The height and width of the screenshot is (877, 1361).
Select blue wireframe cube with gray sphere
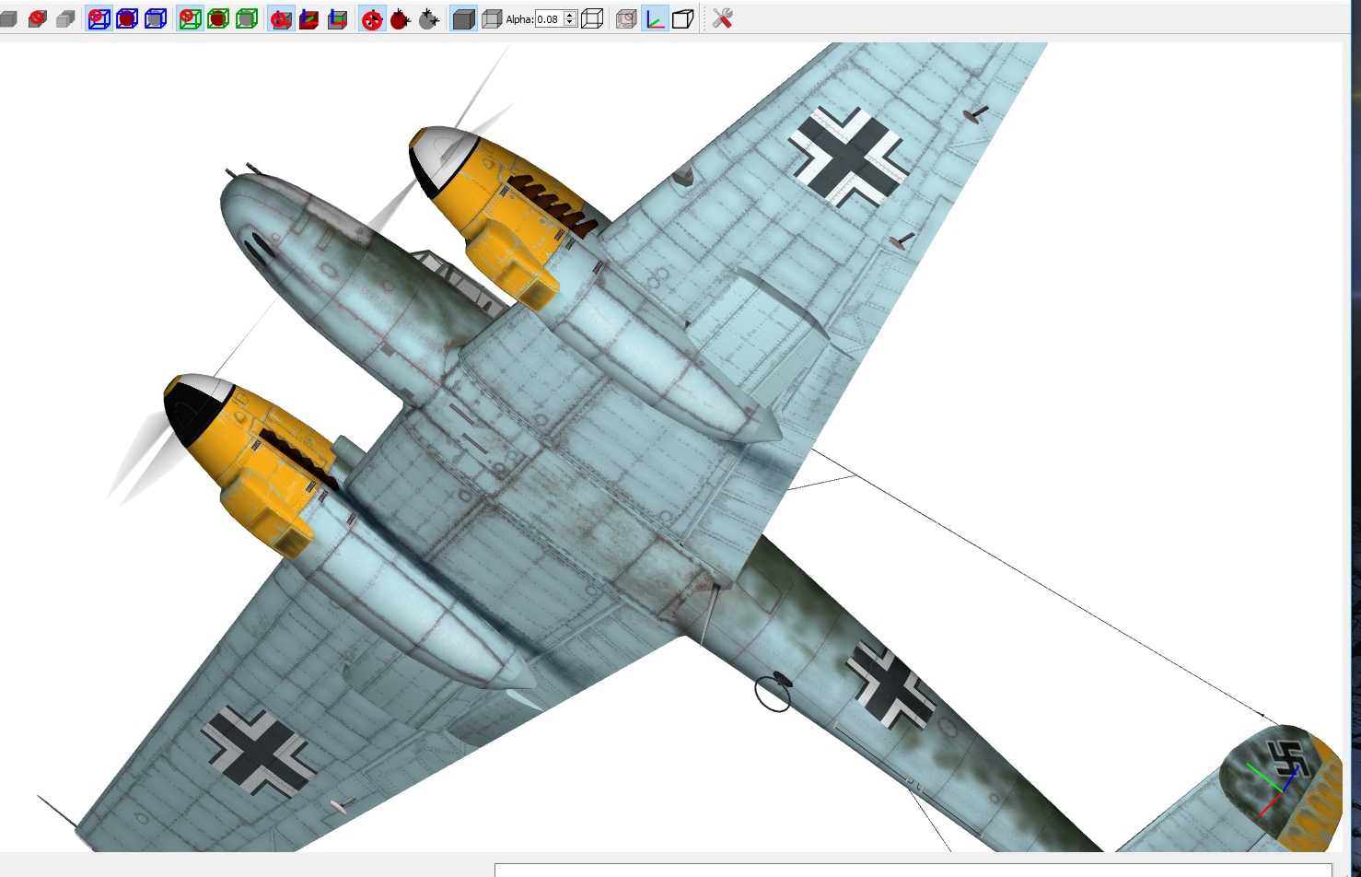[x=156, y=18]
